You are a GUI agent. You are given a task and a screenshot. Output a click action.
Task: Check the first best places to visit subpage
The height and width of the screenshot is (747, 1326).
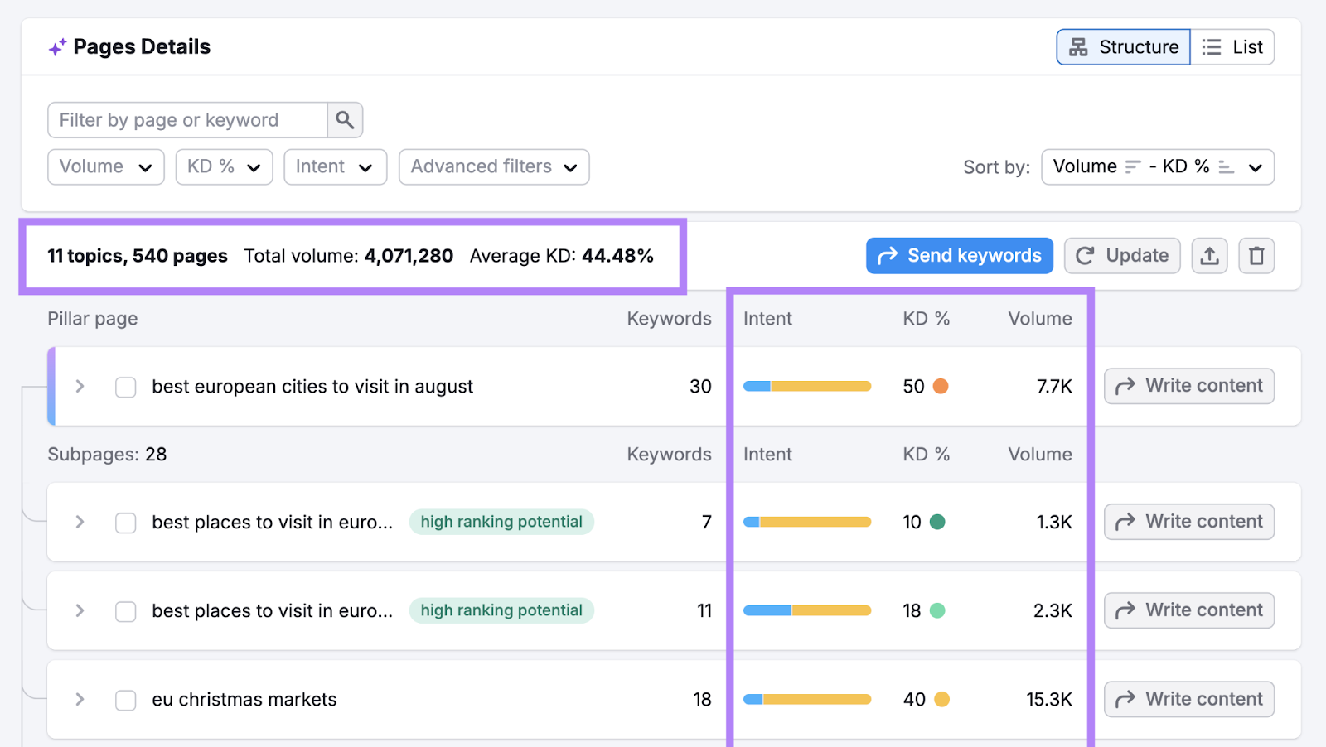click(125, 522)
